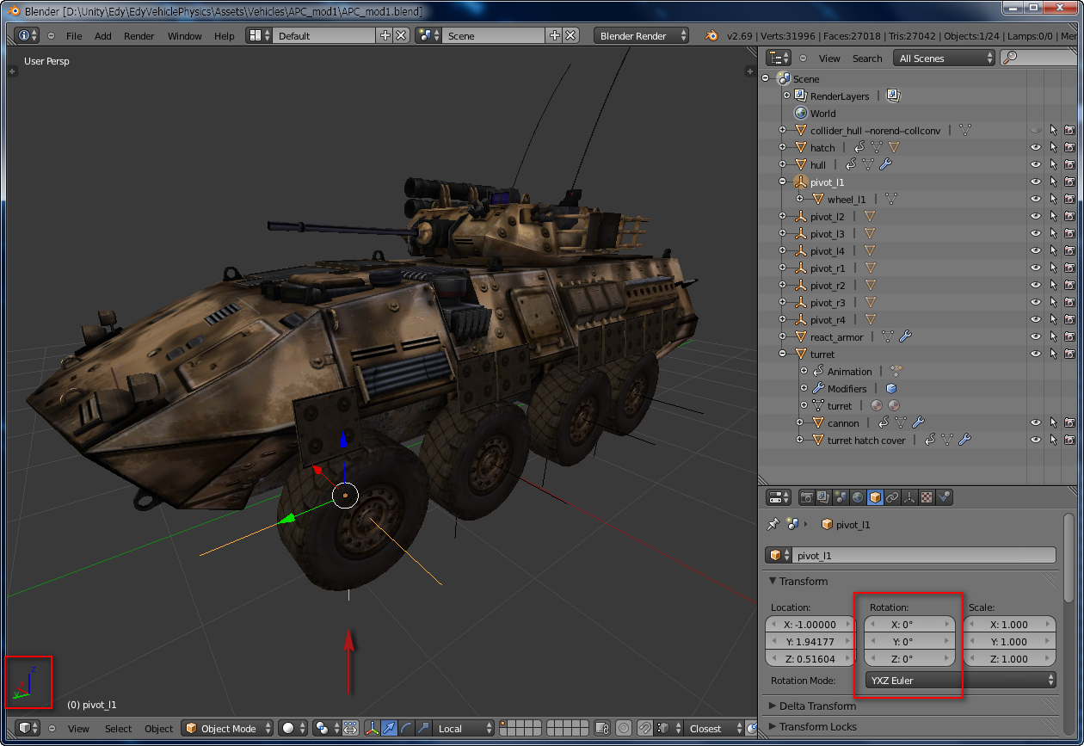The height and width of the screenshot is (746, 1084).
Task: Toggle selectability of pivot_r1
Action: pos(1053,268)
